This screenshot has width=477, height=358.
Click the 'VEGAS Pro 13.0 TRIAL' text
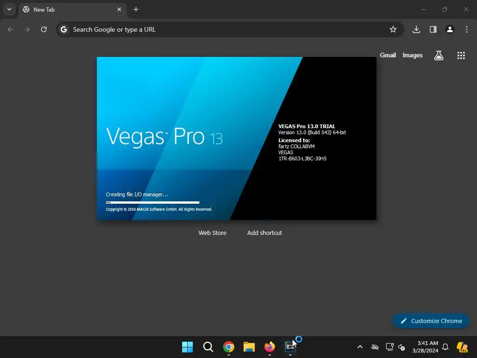[x=307, y=126]
